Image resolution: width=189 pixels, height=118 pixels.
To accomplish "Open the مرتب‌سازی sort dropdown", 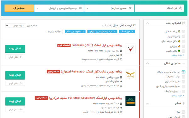I will 15,25.
